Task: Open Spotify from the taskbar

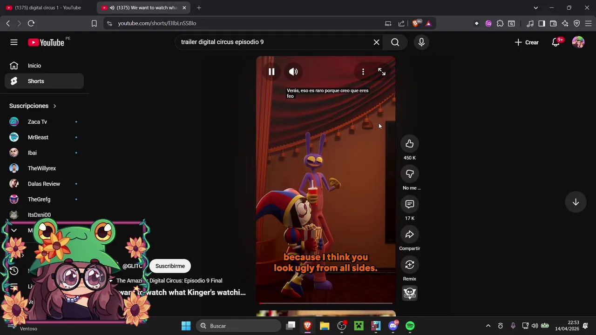Action: (410, 326)
